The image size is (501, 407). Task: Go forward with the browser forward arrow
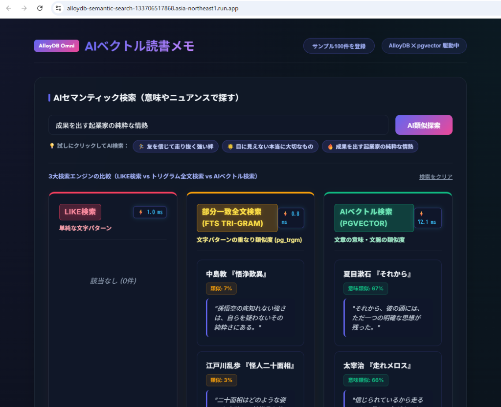click(24, 8)
